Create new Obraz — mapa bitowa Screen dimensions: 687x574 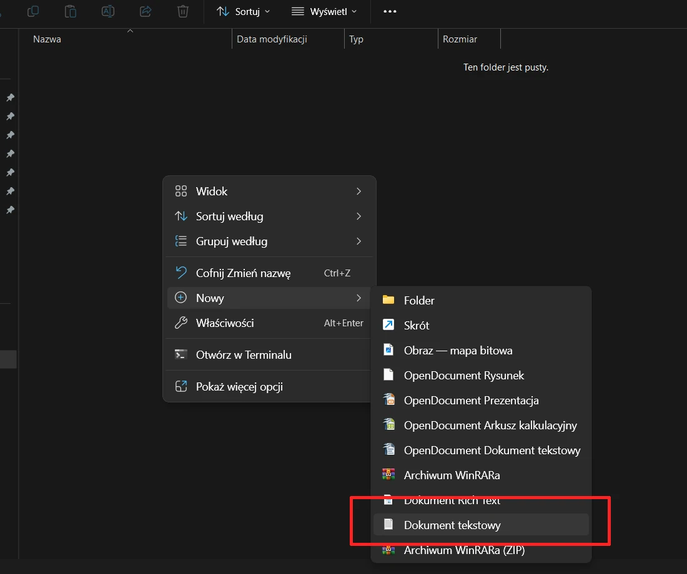click(481, 350)
